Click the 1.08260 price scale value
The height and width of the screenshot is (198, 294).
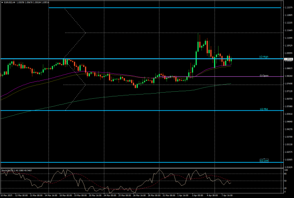click(x=288, y=76)
